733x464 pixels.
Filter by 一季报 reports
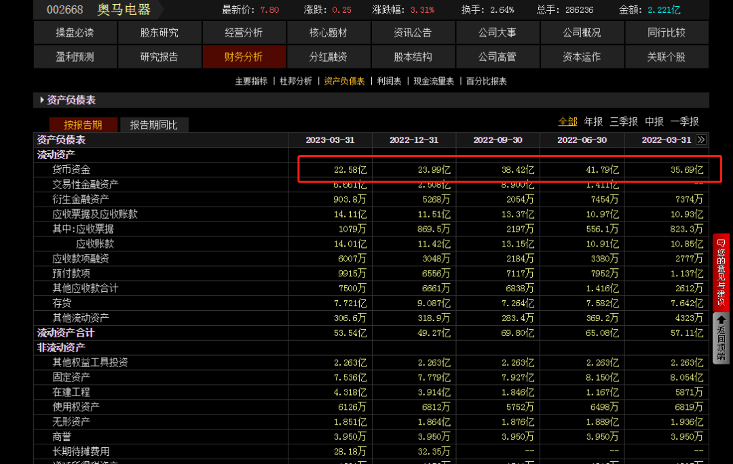[684, 122]
